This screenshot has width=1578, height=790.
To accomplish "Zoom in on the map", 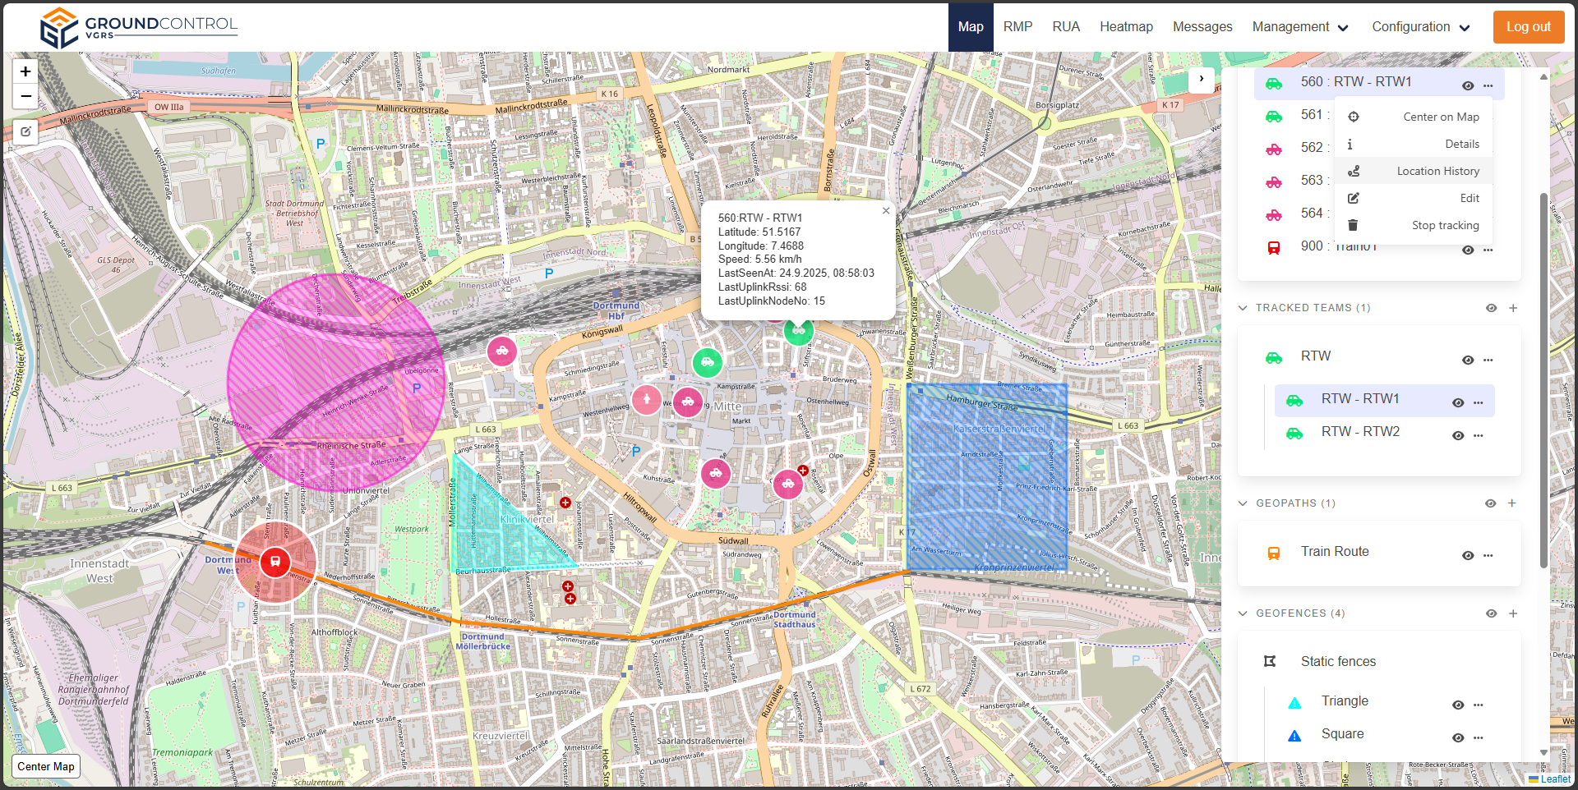I will coord(25,71).
